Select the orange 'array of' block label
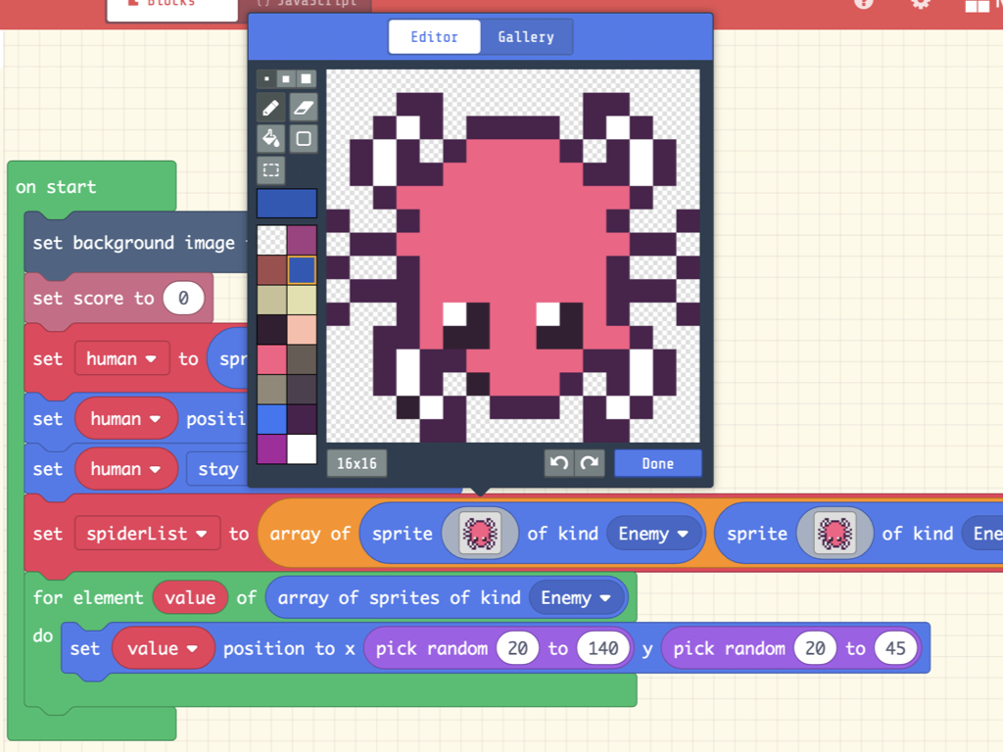The width and height of the screenshot is (1003, 752). pyautogui.click(x=310, y=534)
